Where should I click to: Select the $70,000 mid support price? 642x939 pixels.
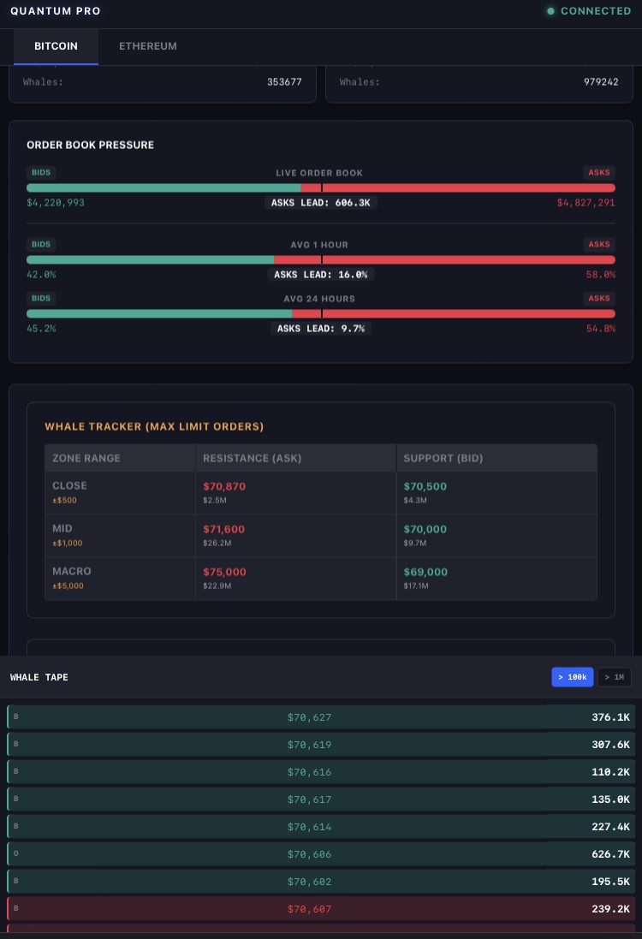(425, 529)
